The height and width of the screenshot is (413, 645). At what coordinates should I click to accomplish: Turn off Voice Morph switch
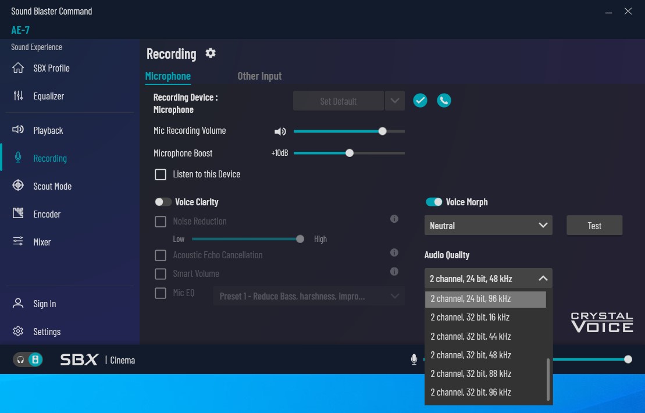(x=433, y=202)
